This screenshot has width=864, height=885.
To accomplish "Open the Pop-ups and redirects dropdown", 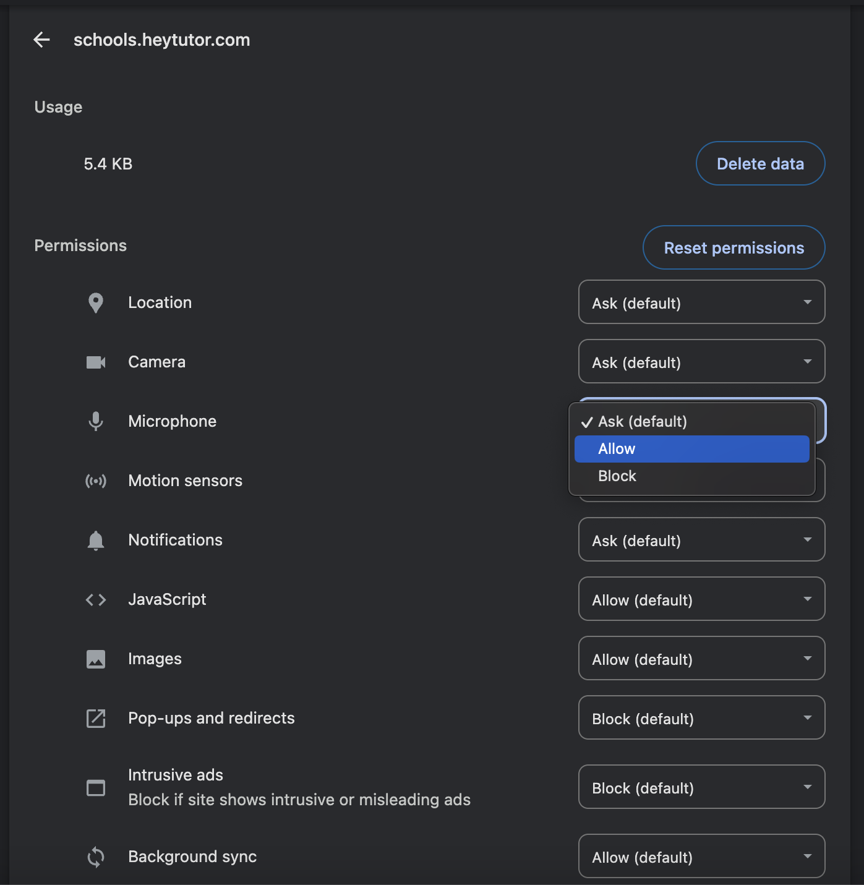I will point(702,717).
